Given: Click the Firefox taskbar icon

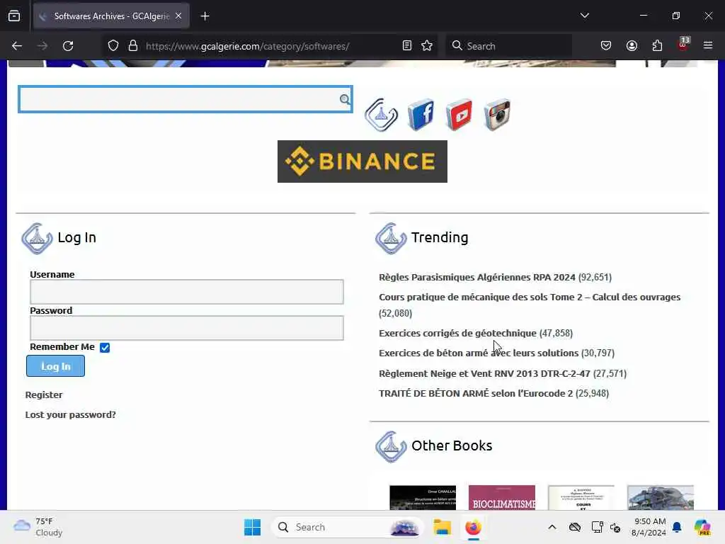Looking at the screenshot, I should coord(473,527).
